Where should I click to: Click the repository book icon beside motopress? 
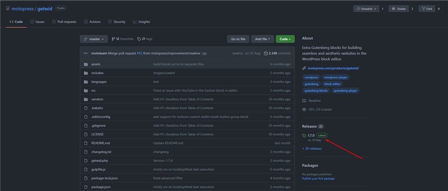8,8
